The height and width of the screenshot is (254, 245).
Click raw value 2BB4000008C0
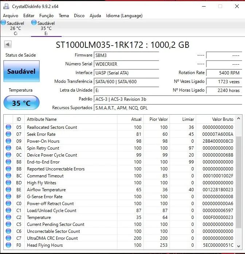218,141
